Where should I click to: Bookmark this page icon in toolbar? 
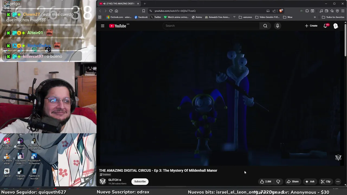coord(144,11)
